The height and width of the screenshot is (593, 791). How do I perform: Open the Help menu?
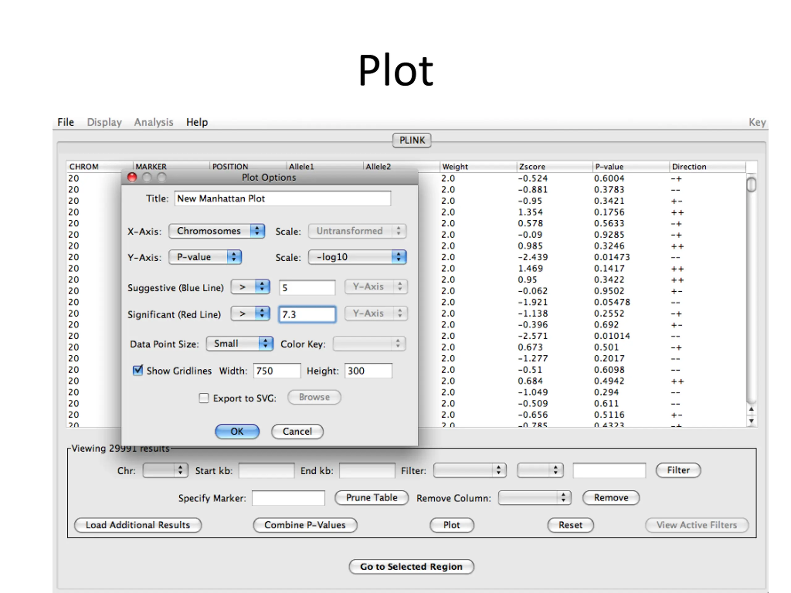coord(197,122)
